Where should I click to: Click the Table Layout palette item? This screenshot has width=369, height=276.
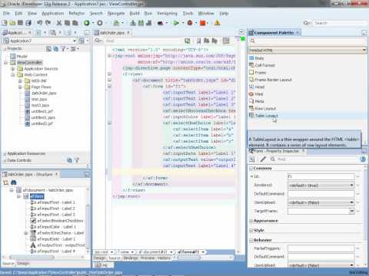pos(267,116)
